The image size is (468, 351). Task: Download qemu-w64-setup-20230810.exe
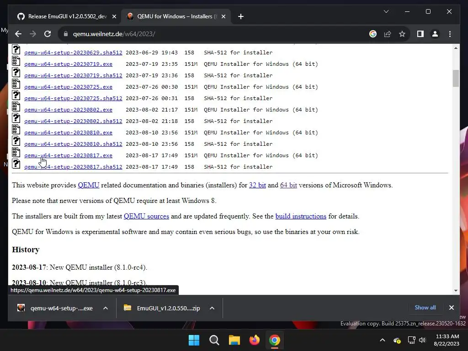(x=69, y=133)
